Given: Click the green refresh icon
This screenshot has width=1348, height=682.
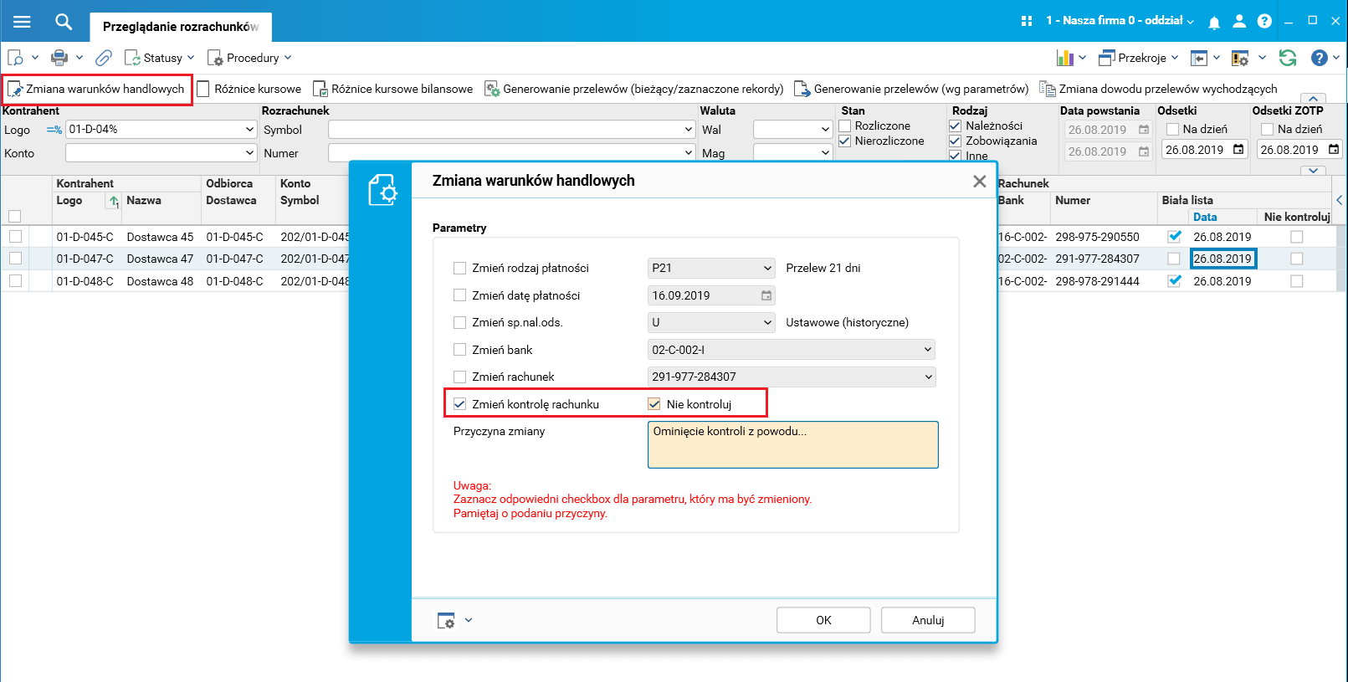Looking at the screenshot, I should tap(1288, 58).
